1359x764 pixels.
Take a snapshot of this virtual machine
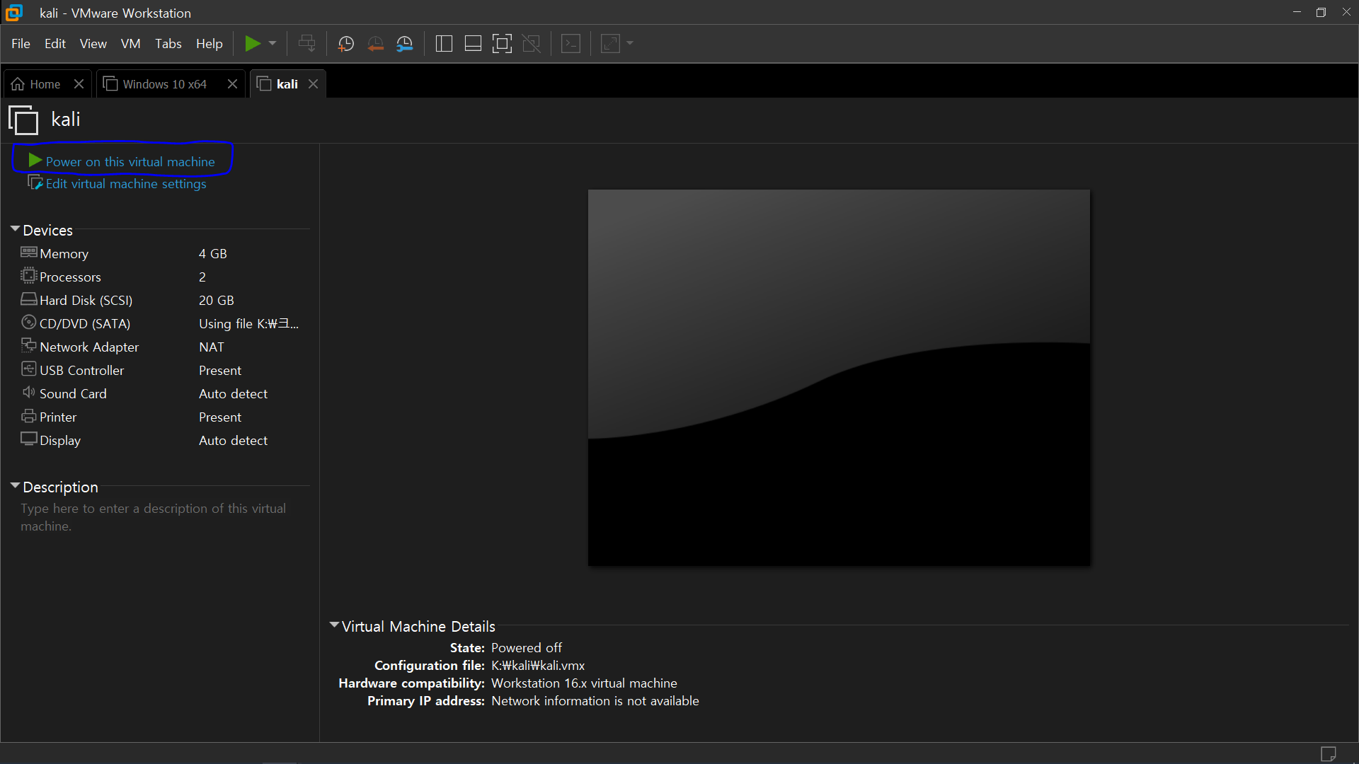(345, 44)
